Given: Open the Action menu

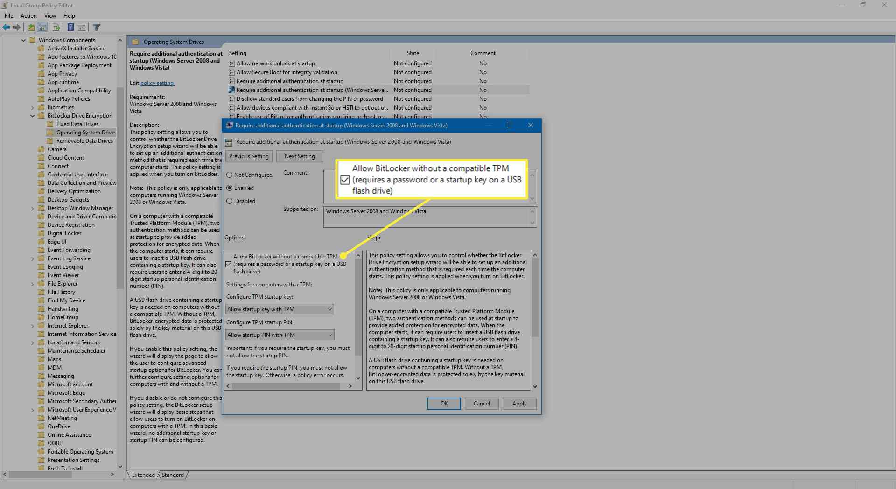Looking at the screenshot, I should (x=28, y=16).
